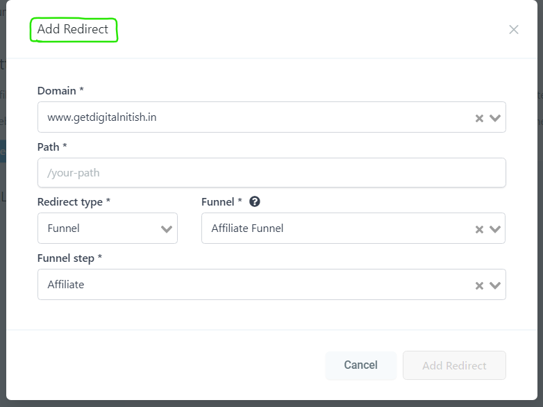Click the www.getdigitalnitish.in domain value
This screenshot has height=407, width=543.
click(x=102, y=117)
